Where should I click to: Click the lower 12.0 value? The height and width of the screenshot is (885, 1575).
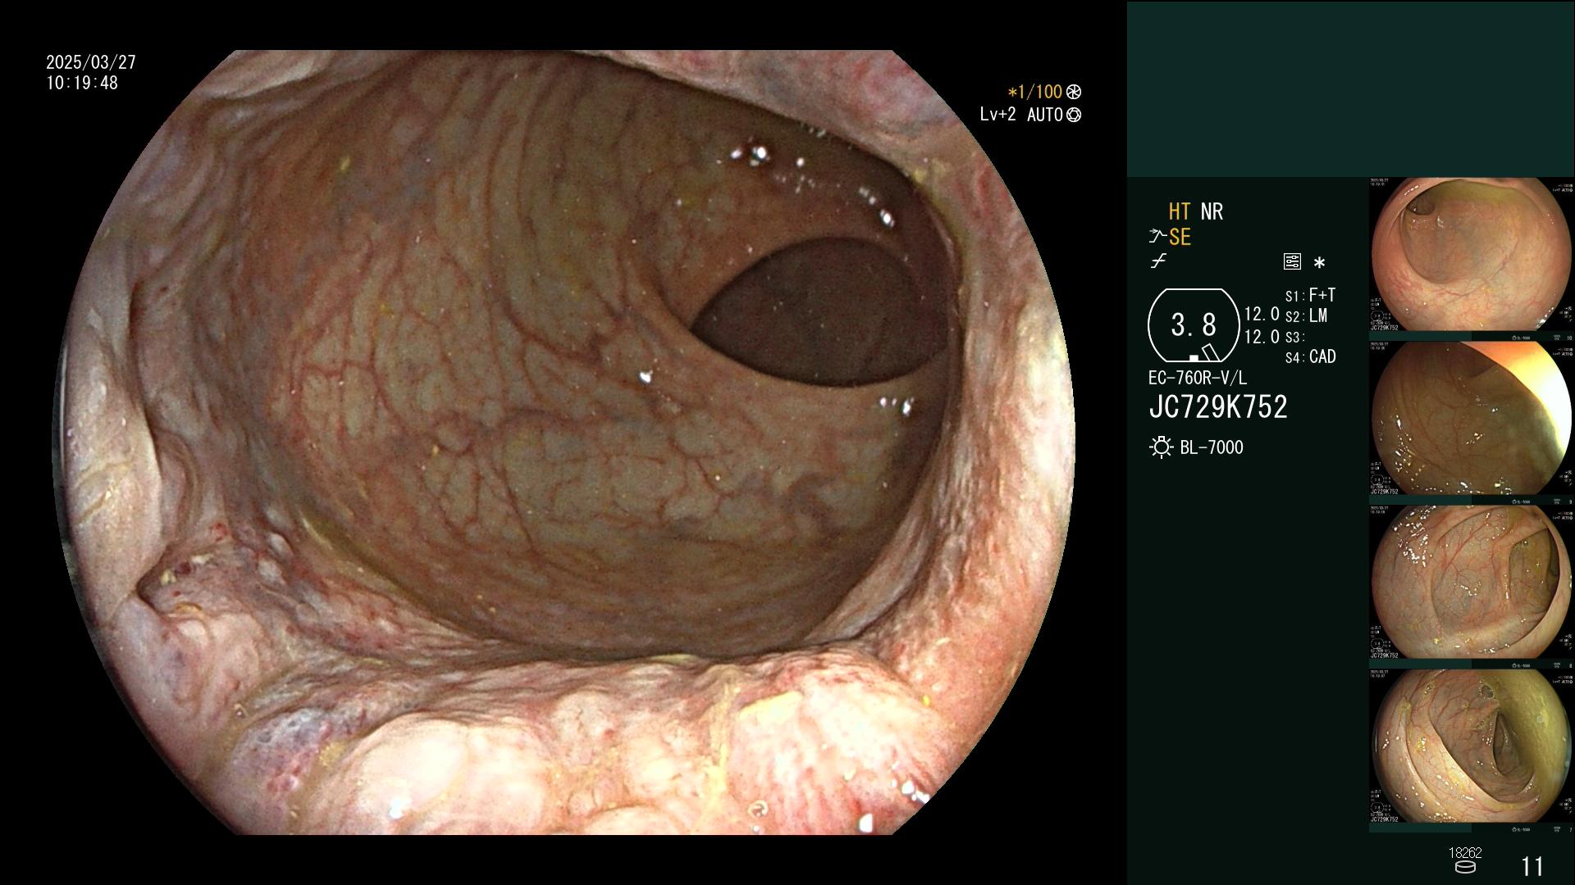tap(1262, 337)
